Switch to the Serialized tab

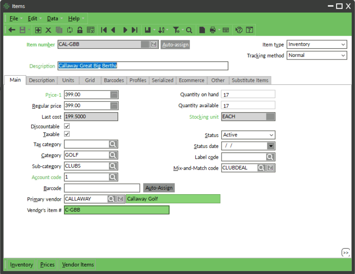163,80
